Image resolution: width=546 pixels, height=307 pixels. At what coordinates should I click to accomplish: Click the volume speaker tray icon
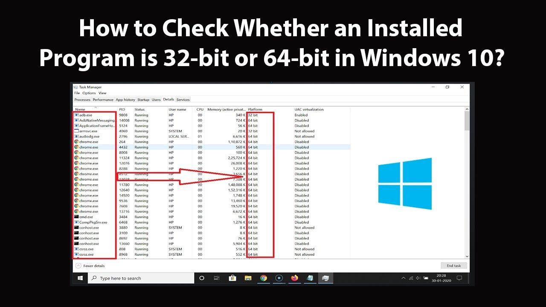419,278
